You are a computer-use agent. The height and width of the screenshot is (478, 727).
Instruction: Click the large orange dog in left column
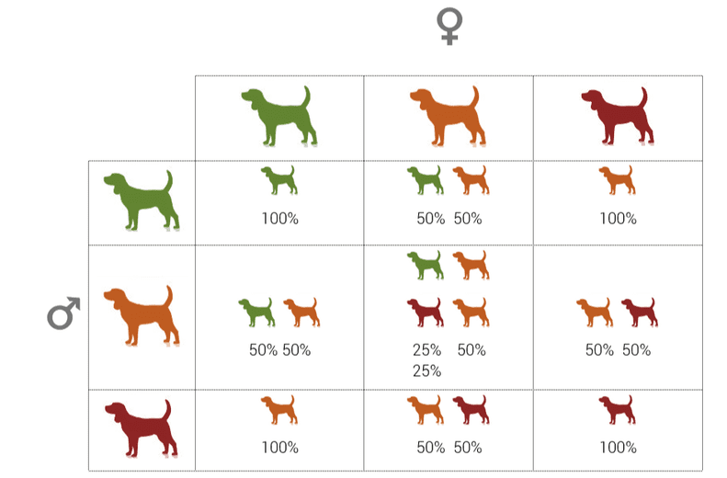142,315
